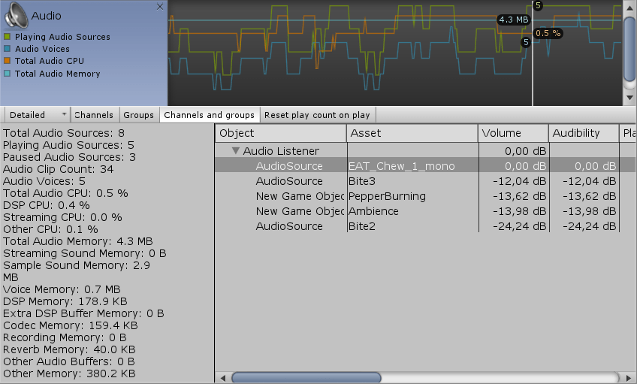Collapse the Audio Listener tree node
The height and width of the screenshot is (384, 637).
(x=236, y=151)
